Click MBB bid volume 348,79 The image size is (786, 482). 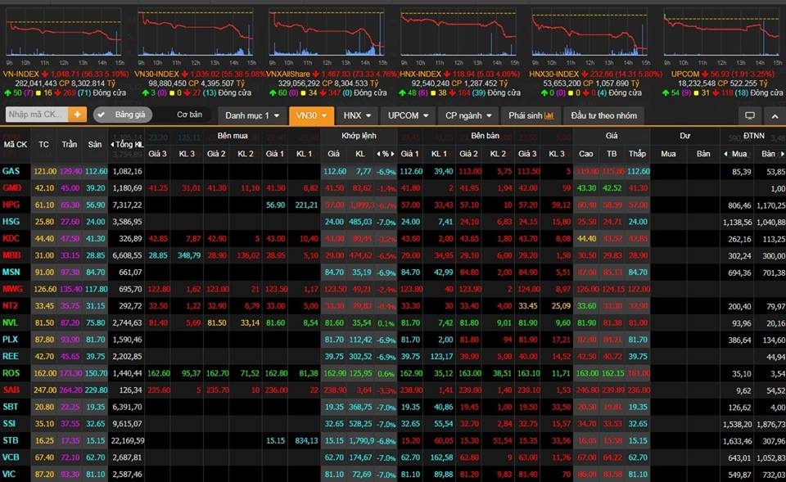point(189,255)
